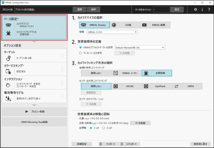Viewport: 214px width, 148px height.
Task: Click the エクスポート button
Action: coord(130,144)
